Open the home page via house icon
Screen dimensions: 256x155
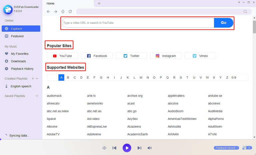[63, 12]
